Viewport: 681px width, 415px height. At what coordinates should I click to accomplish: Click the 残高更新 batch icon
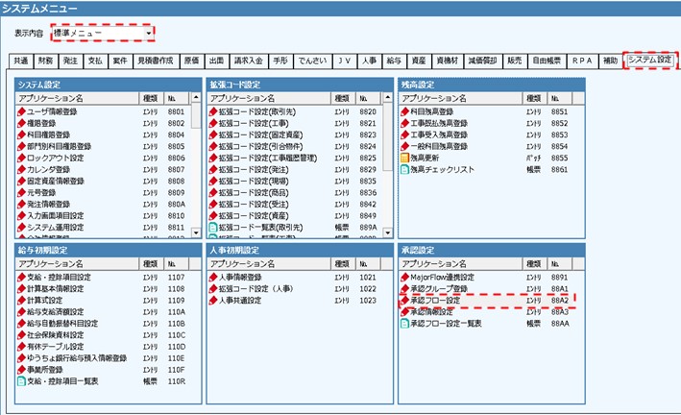pyautogui.click(x=405, y=158)
